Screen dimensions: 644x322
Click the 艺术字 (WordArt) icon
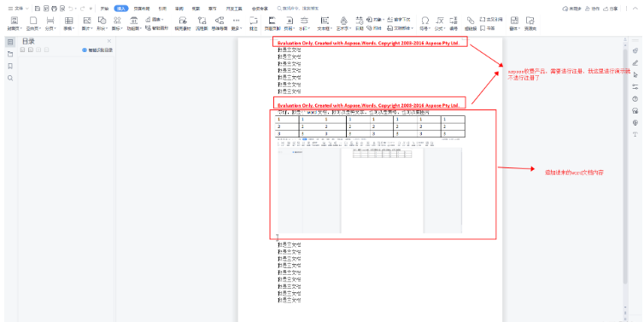coord(343,20)
